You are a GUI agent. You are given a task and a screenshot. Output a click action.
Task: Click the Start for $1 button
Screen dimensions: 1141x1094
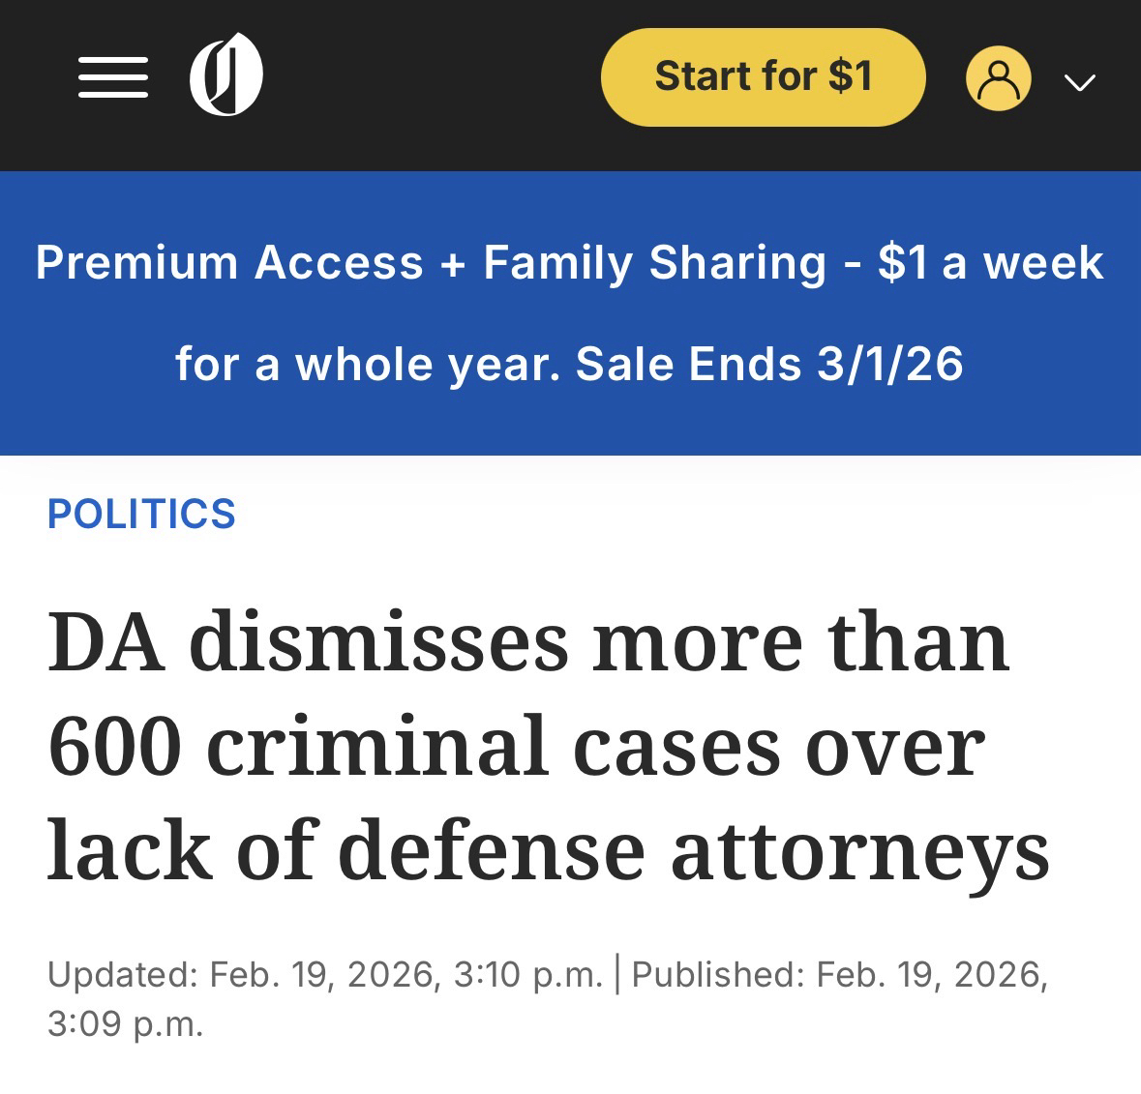[x=763, y=76]
